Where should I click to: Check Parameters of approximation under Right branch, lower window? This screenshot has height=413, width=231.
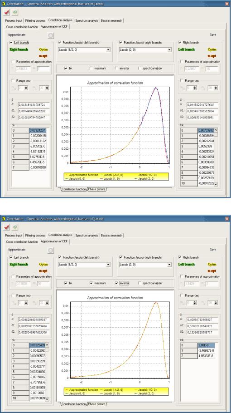coord(182,276)
